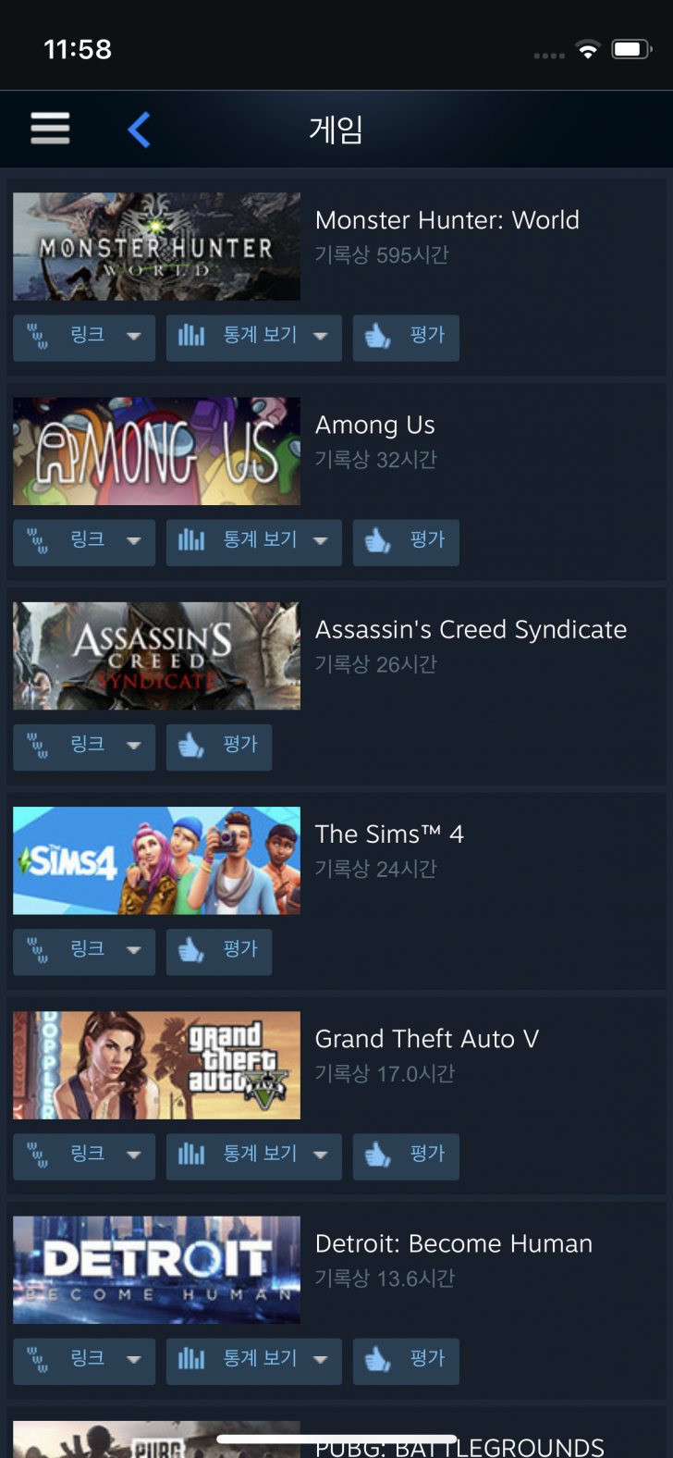Image resolution: width=673 pixels, height=1458 pixels.
Task: Expand 통계 보기 dropdown arrow for Among Us
Action: pos(321,540)
